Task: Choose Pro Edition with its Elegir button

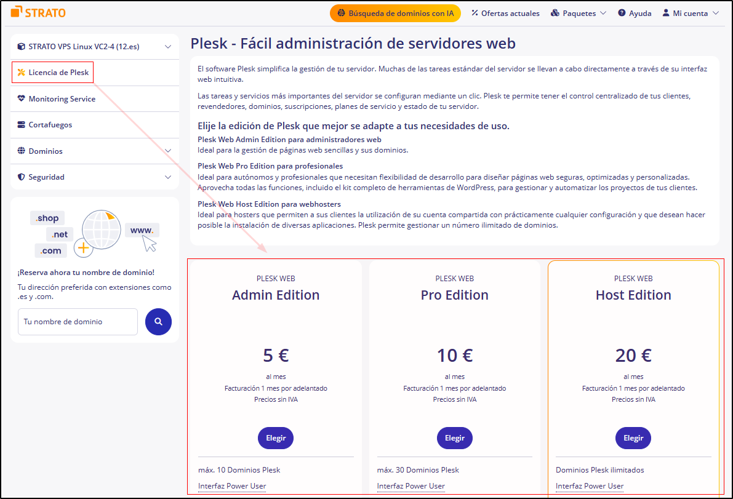Action: click(x=454, y=438)
